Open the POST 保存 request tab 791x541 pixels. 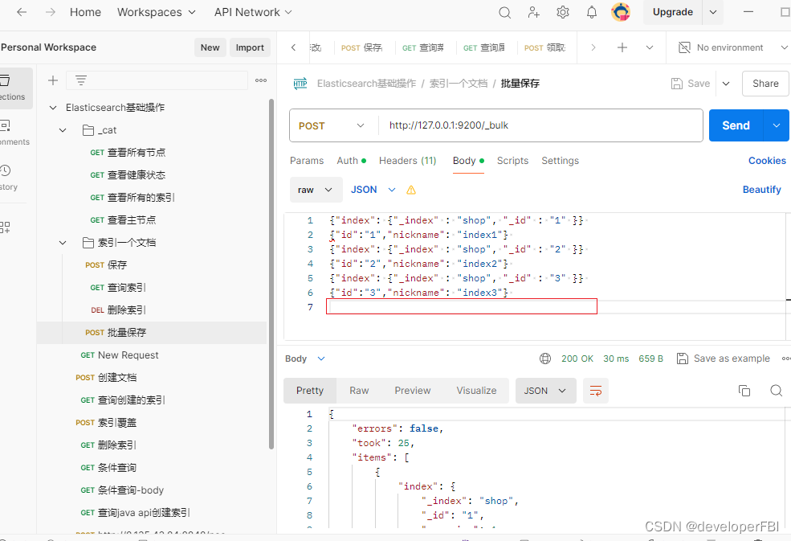point(361,47)
